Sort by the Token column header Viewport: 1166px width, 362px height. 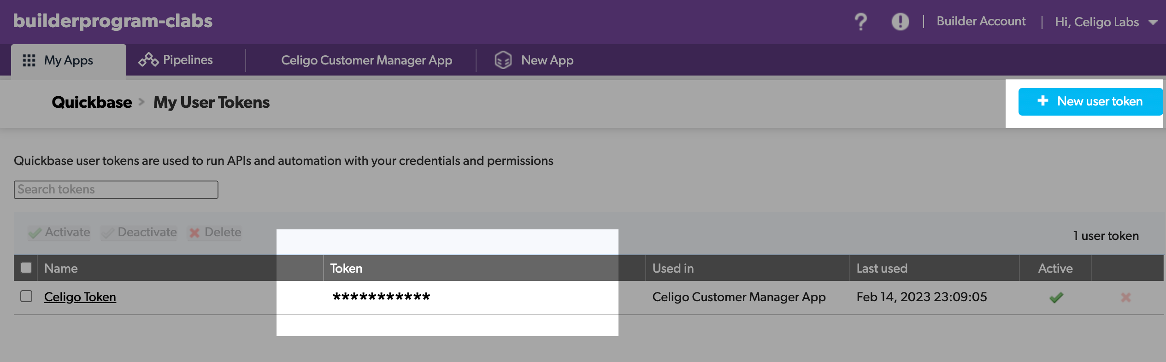click(484, 268)
